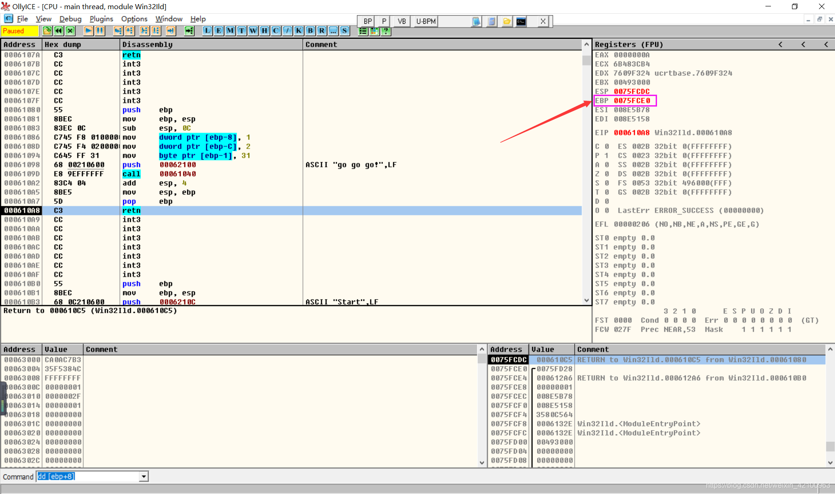Image resolution: width=835 pixels, height=494 pixels.
Task: Click the Trace into icon
Action: point(145,31)
